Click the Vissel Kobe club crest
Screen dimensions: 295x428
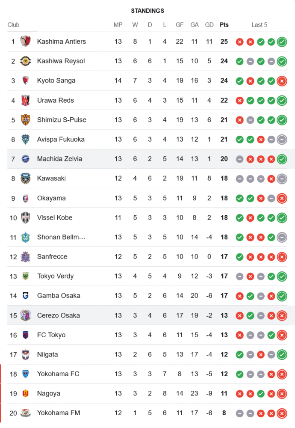tap(26, 217)
